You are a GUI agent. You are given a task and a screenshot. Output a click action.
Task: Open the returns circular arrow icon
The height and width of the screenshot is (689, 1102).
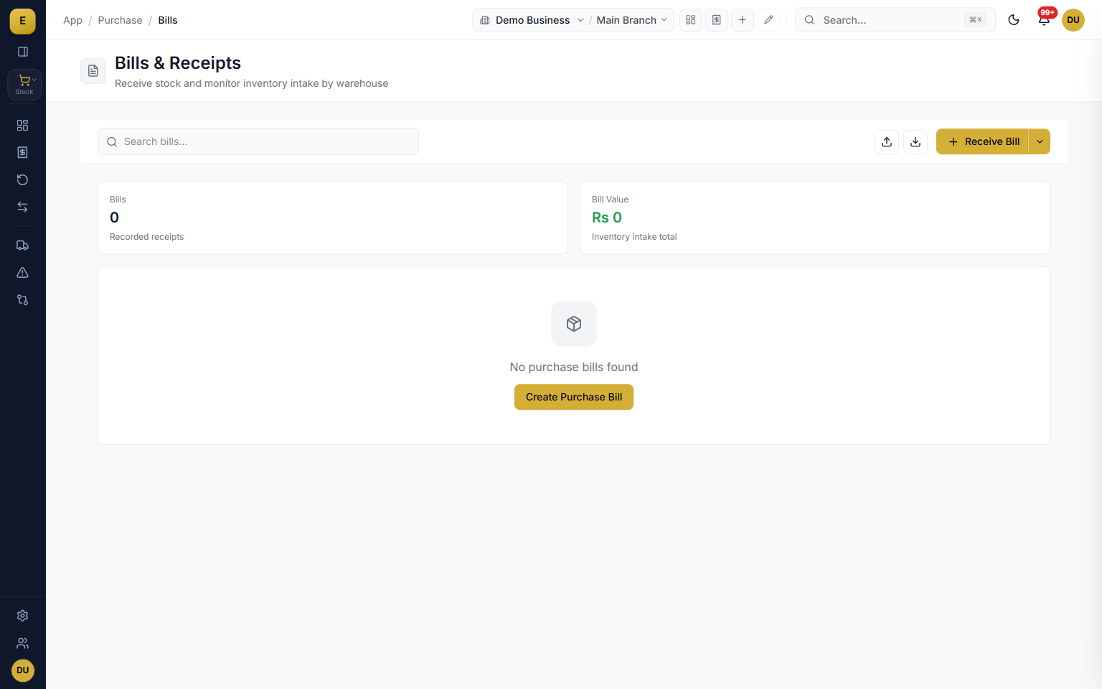point(23,180)
